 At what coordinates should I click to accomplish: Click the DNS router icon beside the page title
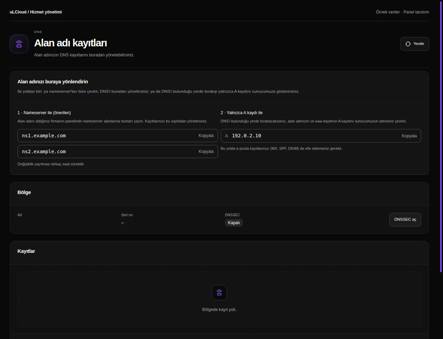click(x=19, y=44)
